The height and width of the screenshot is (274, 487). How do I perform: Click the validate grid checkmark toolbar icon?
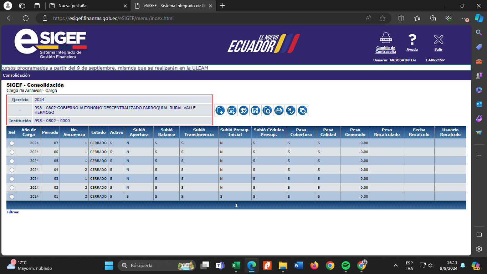[x=243, y=111]
